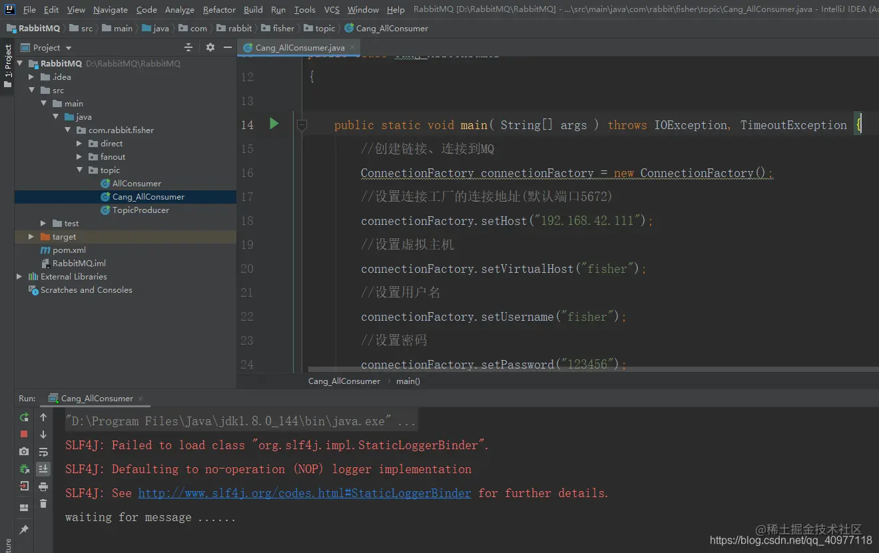Restore layout icon in Run sidebar
The image size is (879, 553).
pyautogui.click(x=24, y=507)
